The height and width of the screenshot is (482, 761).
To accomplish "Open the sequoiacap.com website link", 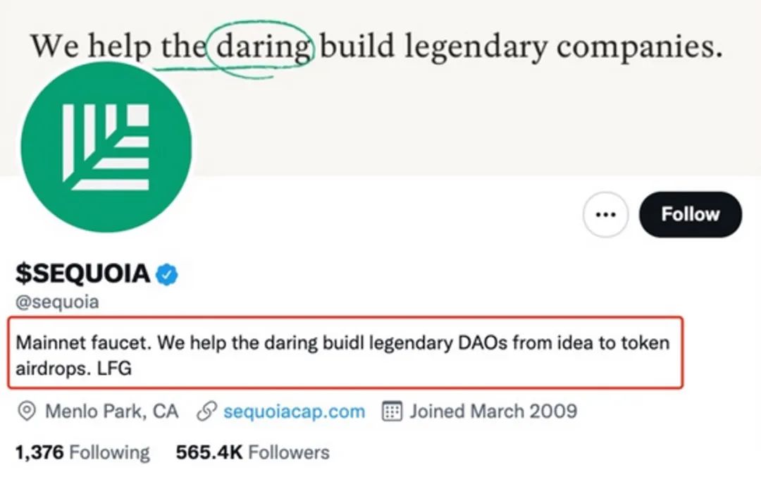I will pos(294,412).
